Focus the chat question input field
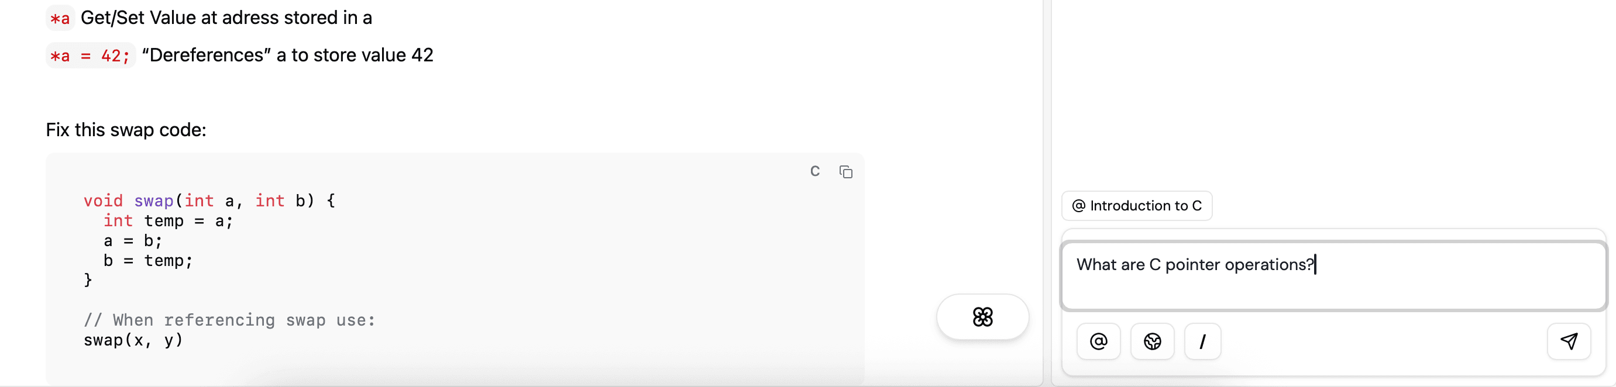This screenshot has width=1616, height=387. click(x=1333, y=276)
